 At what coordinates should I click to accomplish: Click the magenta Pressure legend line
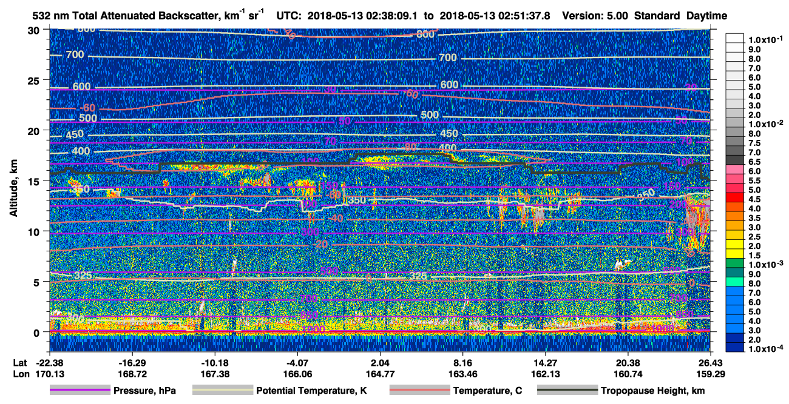(x=80, y=391)
